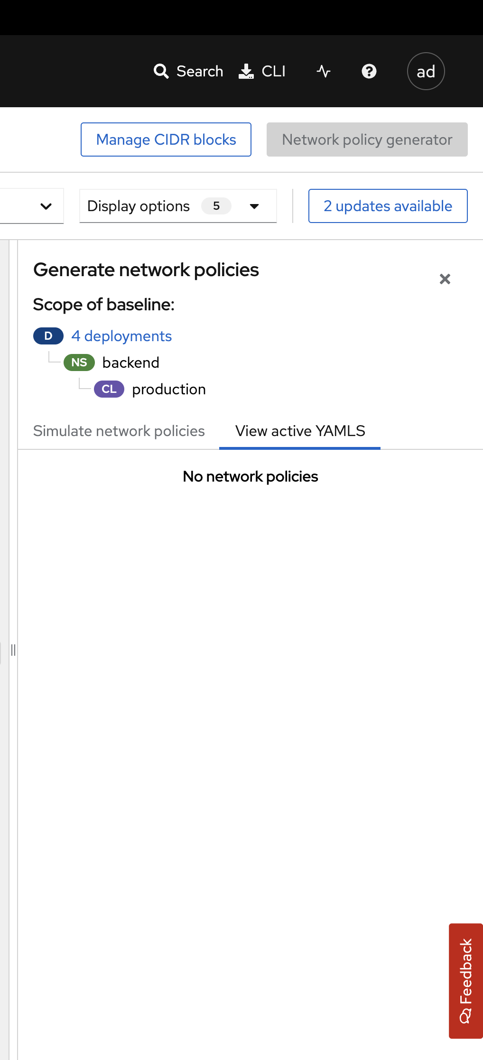Click the purple CL cluster badge
Image resolution: width=483 pixels, height=1060 pixels.
click(109, 389)
